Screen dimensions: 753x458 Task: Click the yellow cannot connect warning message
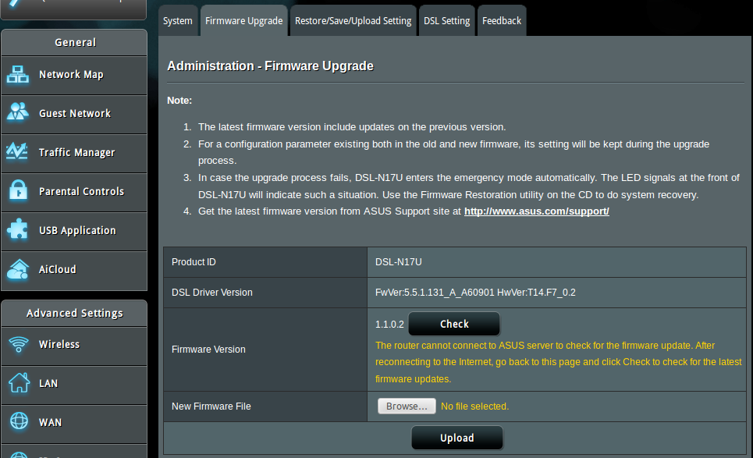(559, 362)
